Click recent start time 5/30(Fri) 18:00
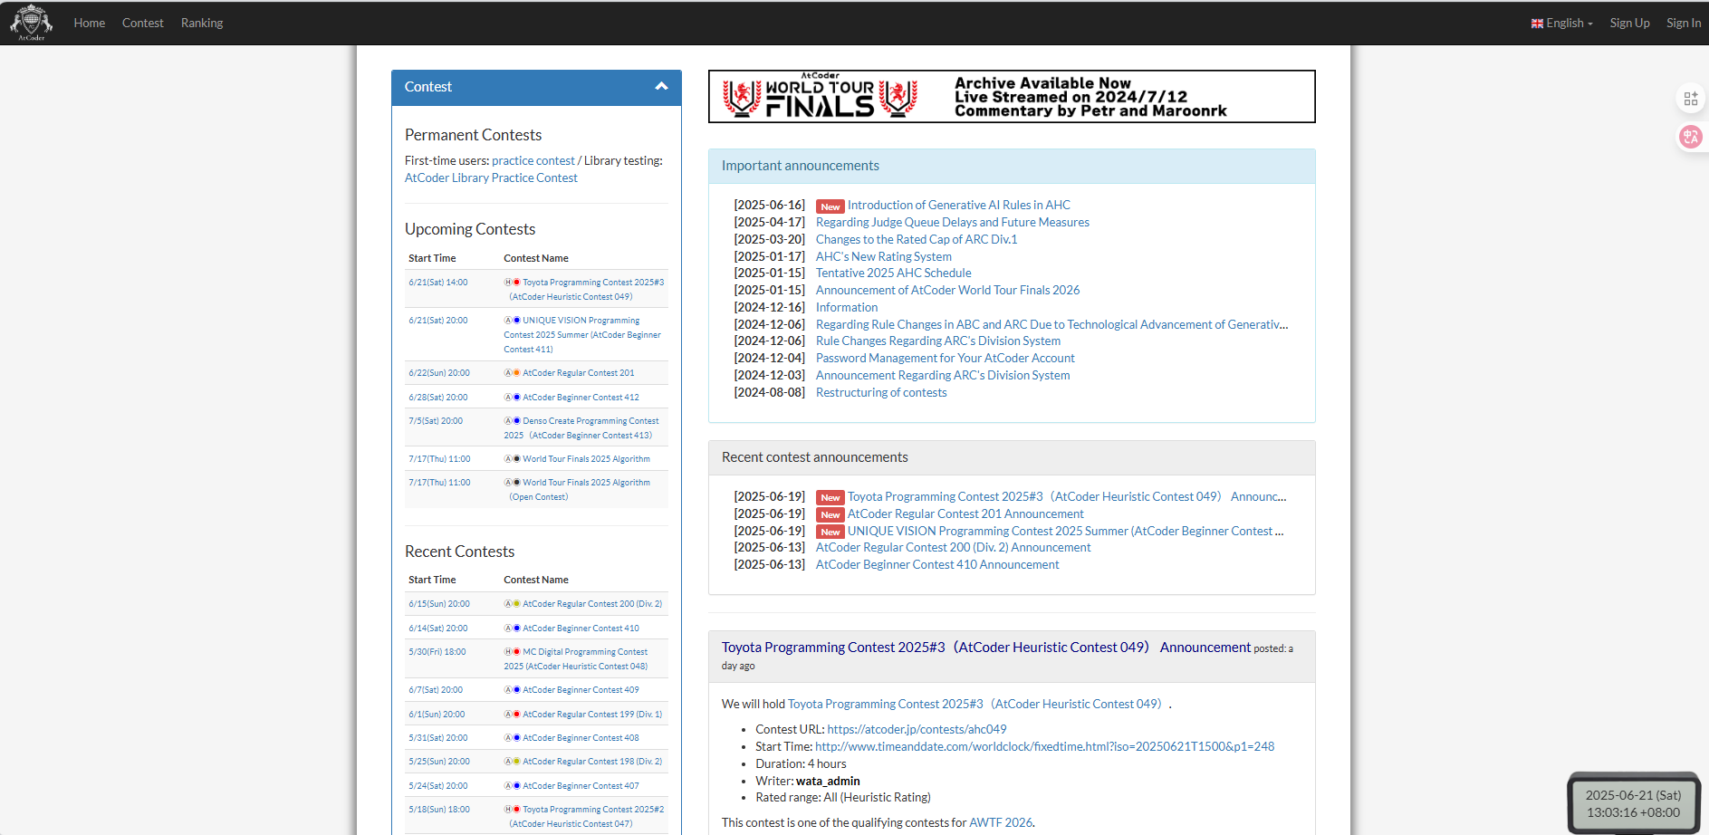Viewport: 1709px width, 835px height. coord(437,652)
